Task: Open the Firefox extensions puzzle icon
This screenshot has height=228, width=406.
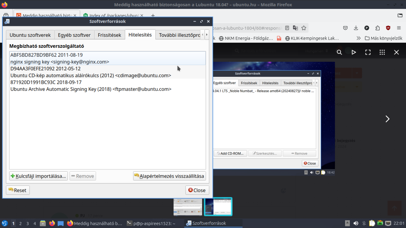Action: point(377,28)
